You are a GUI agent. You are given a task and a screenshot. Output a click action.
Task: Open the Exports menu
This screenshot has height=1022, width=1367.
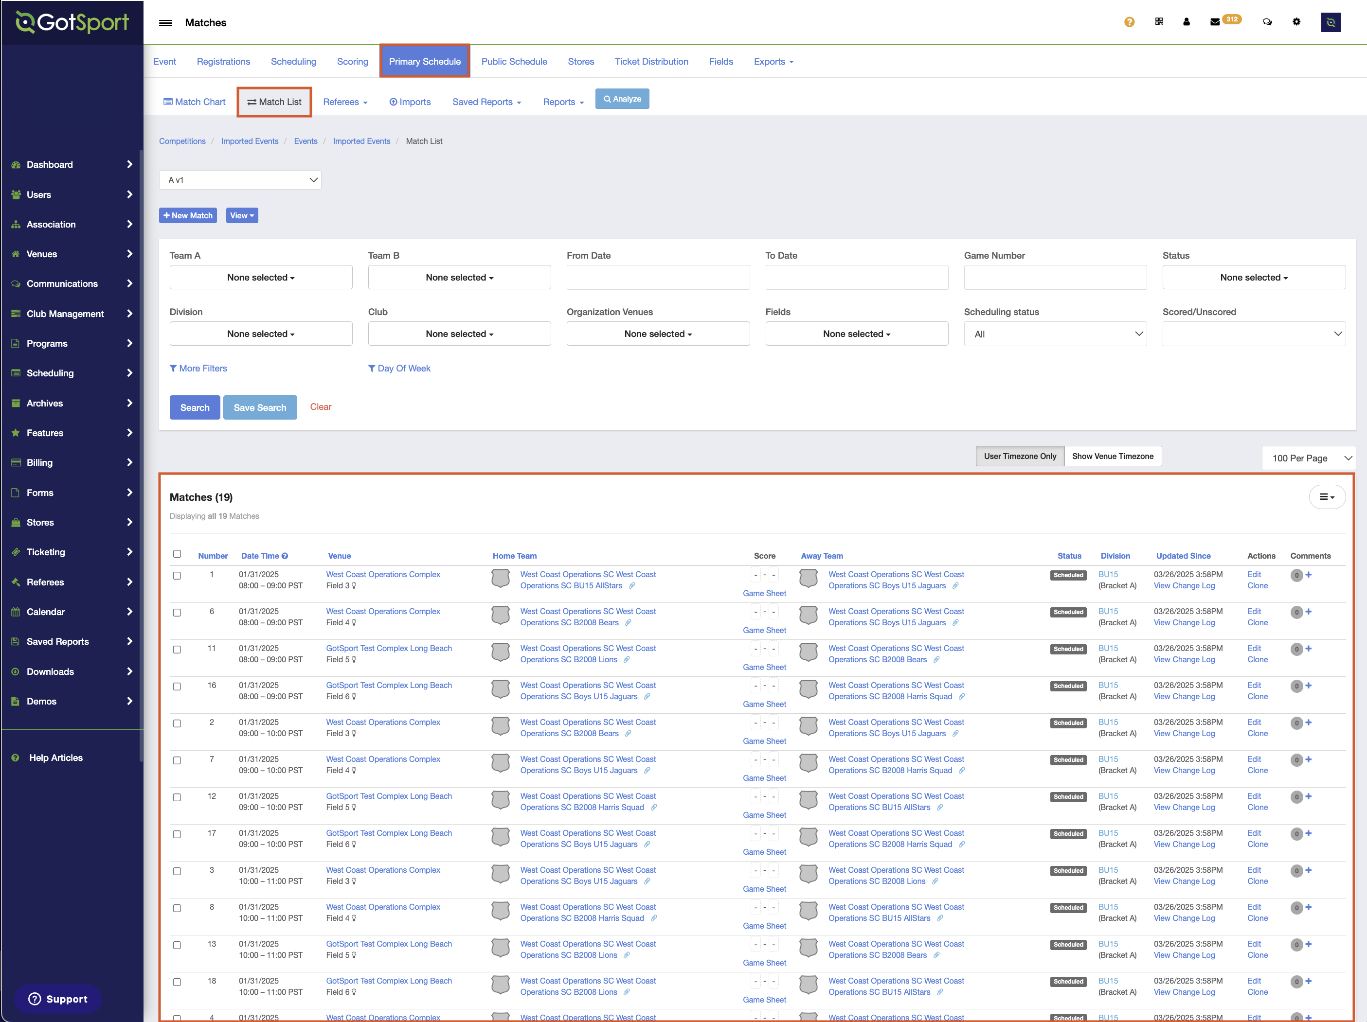coord(773,61)
